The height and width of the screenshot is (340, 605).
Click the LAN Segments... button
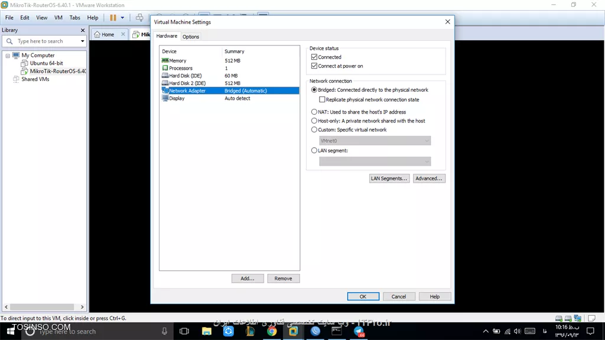coord(389,179)
